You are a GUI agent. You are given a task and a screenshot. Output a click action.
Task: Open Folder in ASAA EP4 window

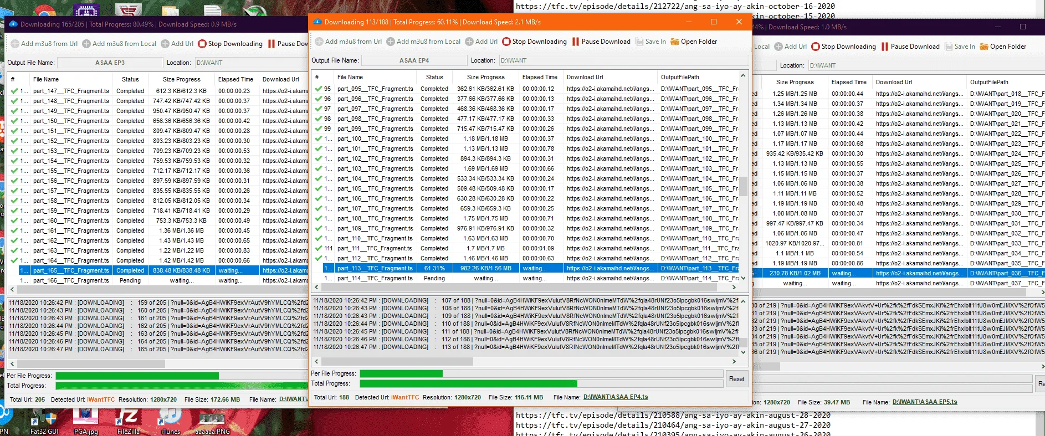[x=694, y=42]
